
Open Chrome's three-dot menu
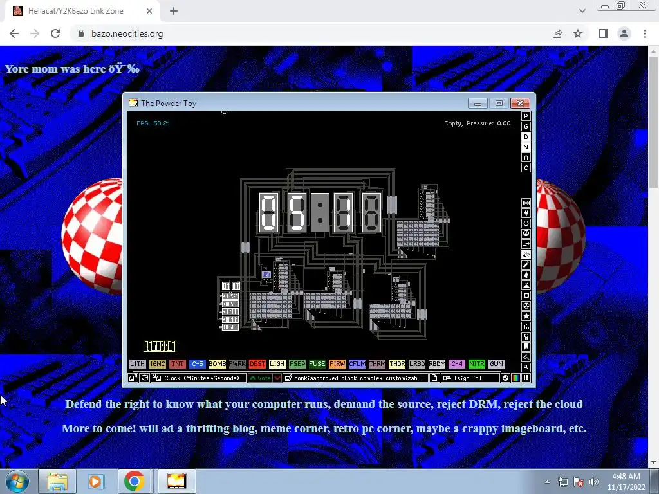[x=645, y=33]
